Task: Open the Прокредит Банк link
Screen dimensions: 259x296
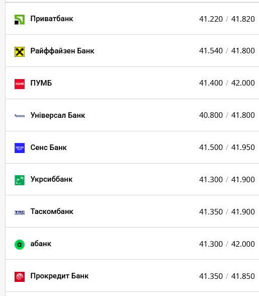Action: point(59,276)
